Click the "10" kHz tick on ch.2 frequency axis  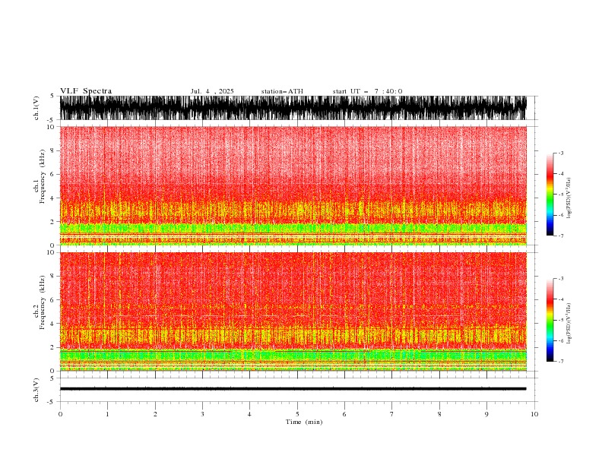click(x=51, y=252)
